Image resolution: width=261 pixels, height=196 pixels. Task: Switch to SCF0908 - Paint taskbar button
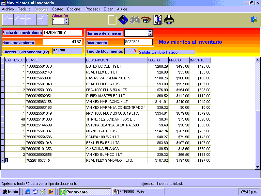pyautogui.click(x=138, y=192)
